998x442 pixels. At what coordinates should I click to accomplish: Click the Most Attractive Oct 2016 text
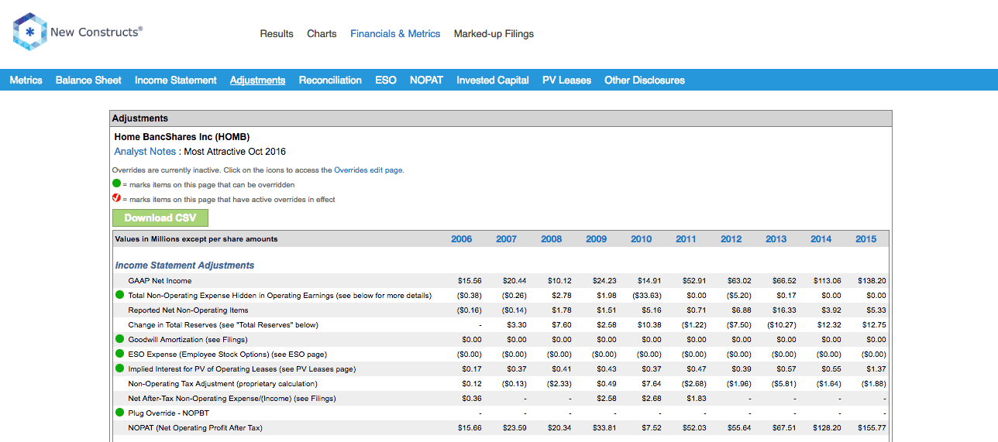(x=235, y=152)
